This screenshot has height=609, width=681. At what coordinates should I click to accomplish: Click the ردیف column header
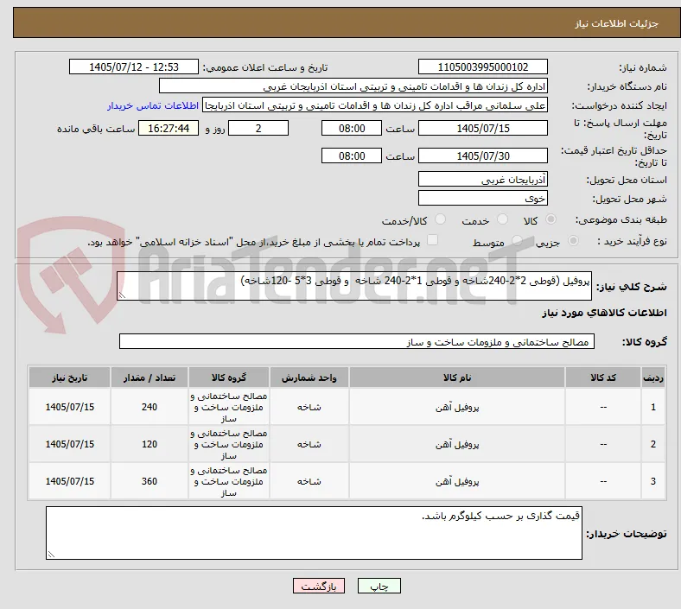coord(652,377)
